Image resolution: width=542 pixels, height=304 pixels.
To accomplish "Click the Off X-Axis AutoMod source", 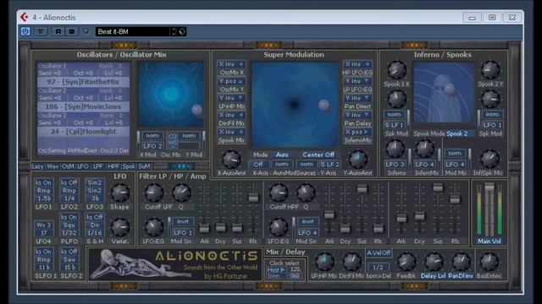I will pyautogui.click(x=258, y=165).
